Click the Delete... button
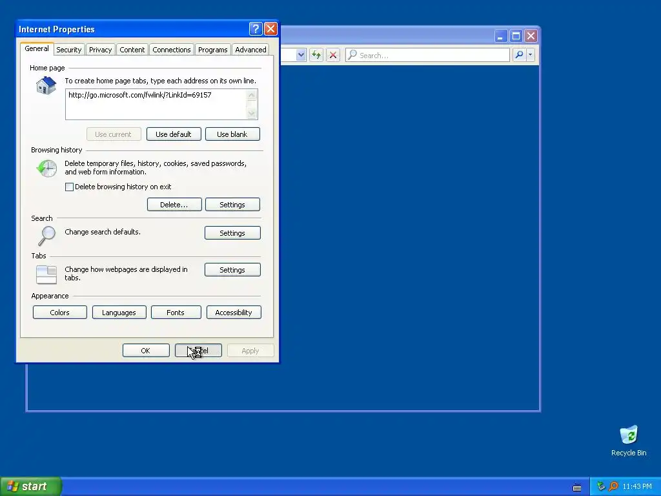 [174, 205]
